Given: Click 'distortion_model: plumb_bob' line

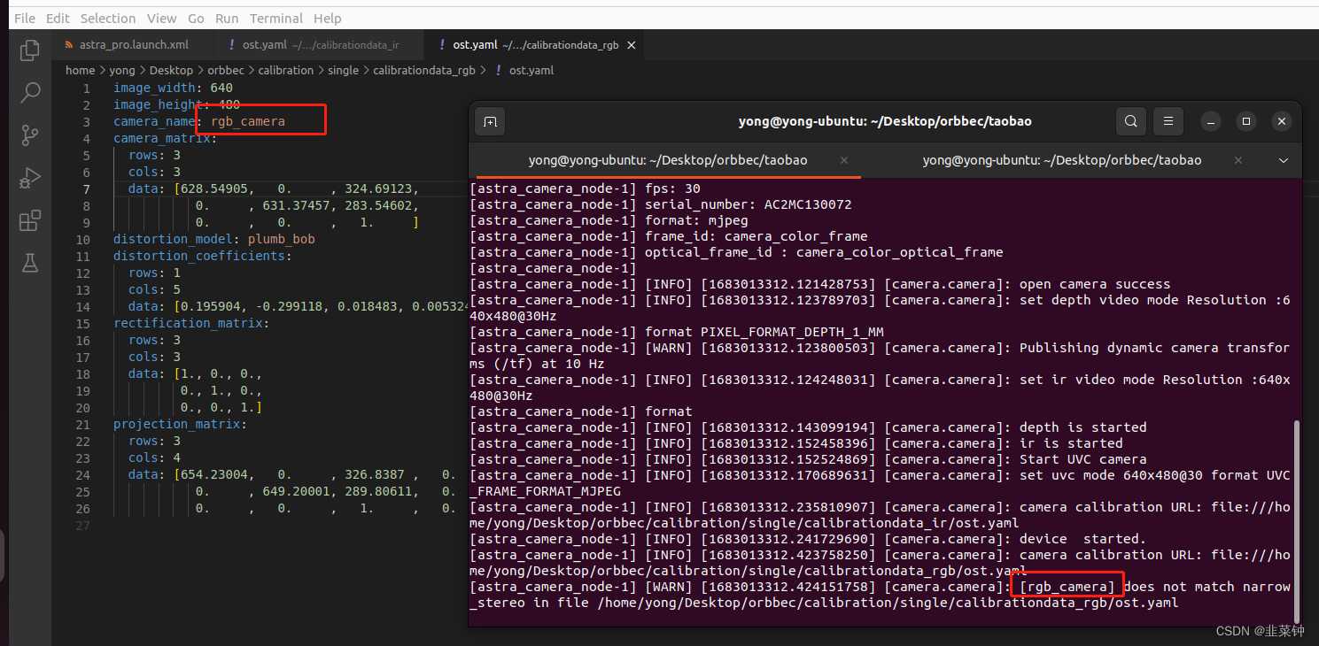Looking at the screenshot, I should coord(214,239).
